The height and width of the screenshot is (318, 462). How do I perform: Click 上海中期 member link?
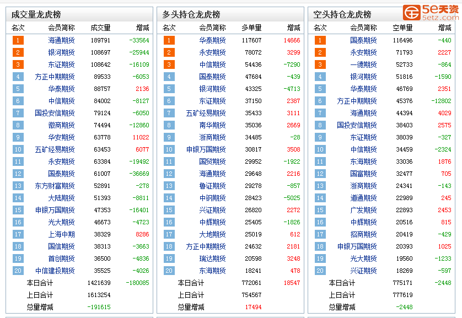pyautogui.click(x=61, y=234)
